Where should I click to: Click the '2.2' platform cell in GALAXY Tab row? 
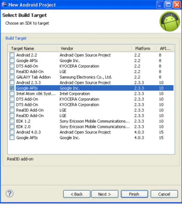[x=137, y=77]
